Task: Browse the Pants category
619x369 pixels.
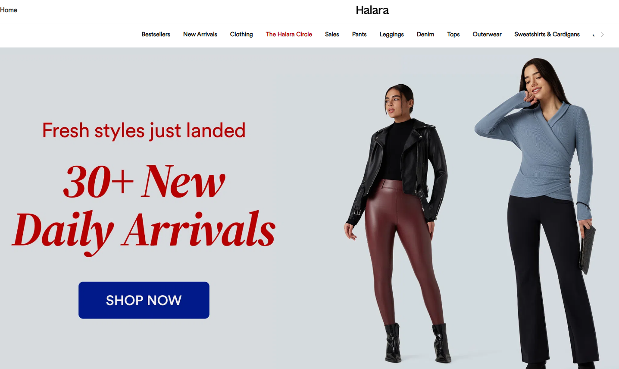Action: [x=359, y=34]
